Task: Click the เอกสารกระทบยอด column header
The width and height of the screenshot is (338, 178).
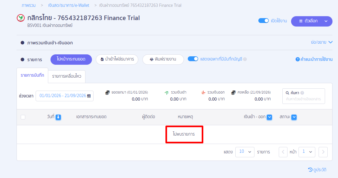Action: 91,117
